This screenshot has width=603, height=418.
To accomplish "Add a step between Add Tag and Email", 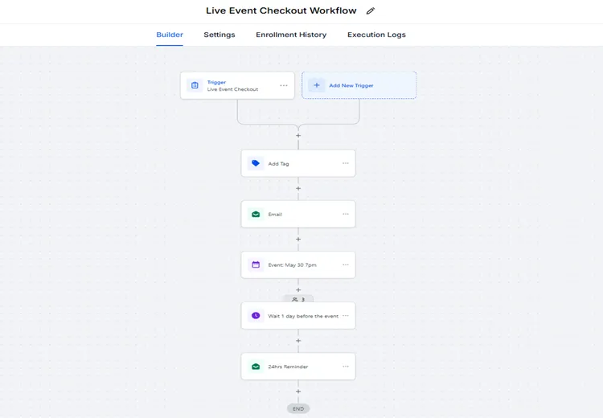I will coord(298,189).
